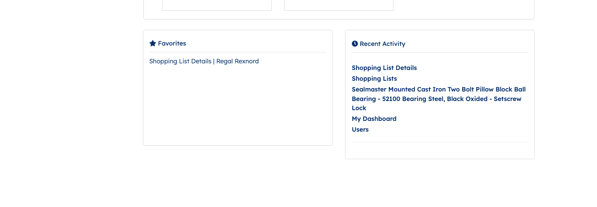Click the clock icon beside Recent Activity
This screenshot has width=597, height=207.
[x=354, y=43]
